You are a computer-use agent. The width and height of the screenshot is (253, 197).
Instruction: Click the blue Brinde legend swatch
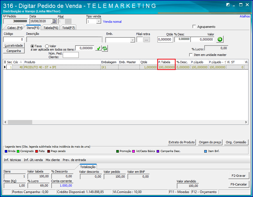(x=6, y=151)
